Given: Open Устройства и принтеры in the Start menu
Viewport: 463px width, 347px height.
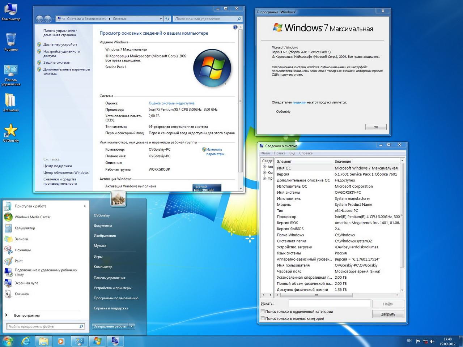Looking at the screenshot, I should 112,288.
